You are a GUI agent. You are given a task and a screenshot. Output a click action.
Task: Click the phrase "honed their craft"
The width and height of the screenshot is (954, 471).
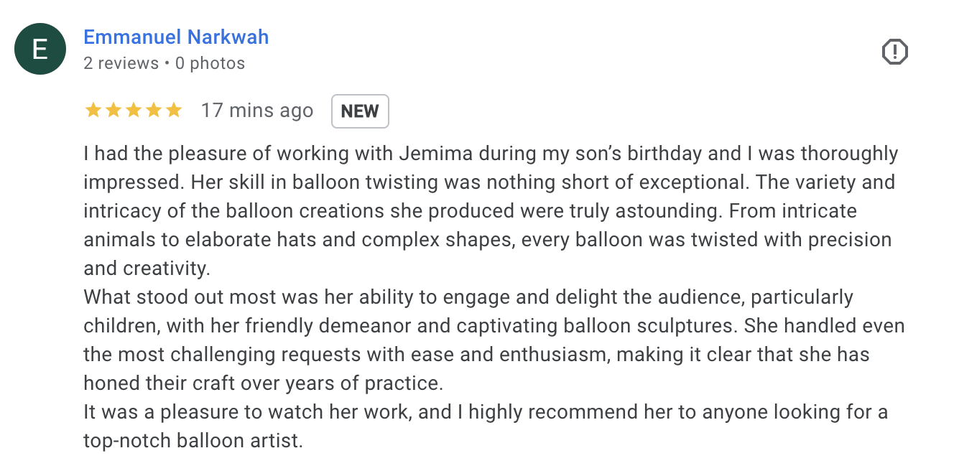[x=161, y=383]
